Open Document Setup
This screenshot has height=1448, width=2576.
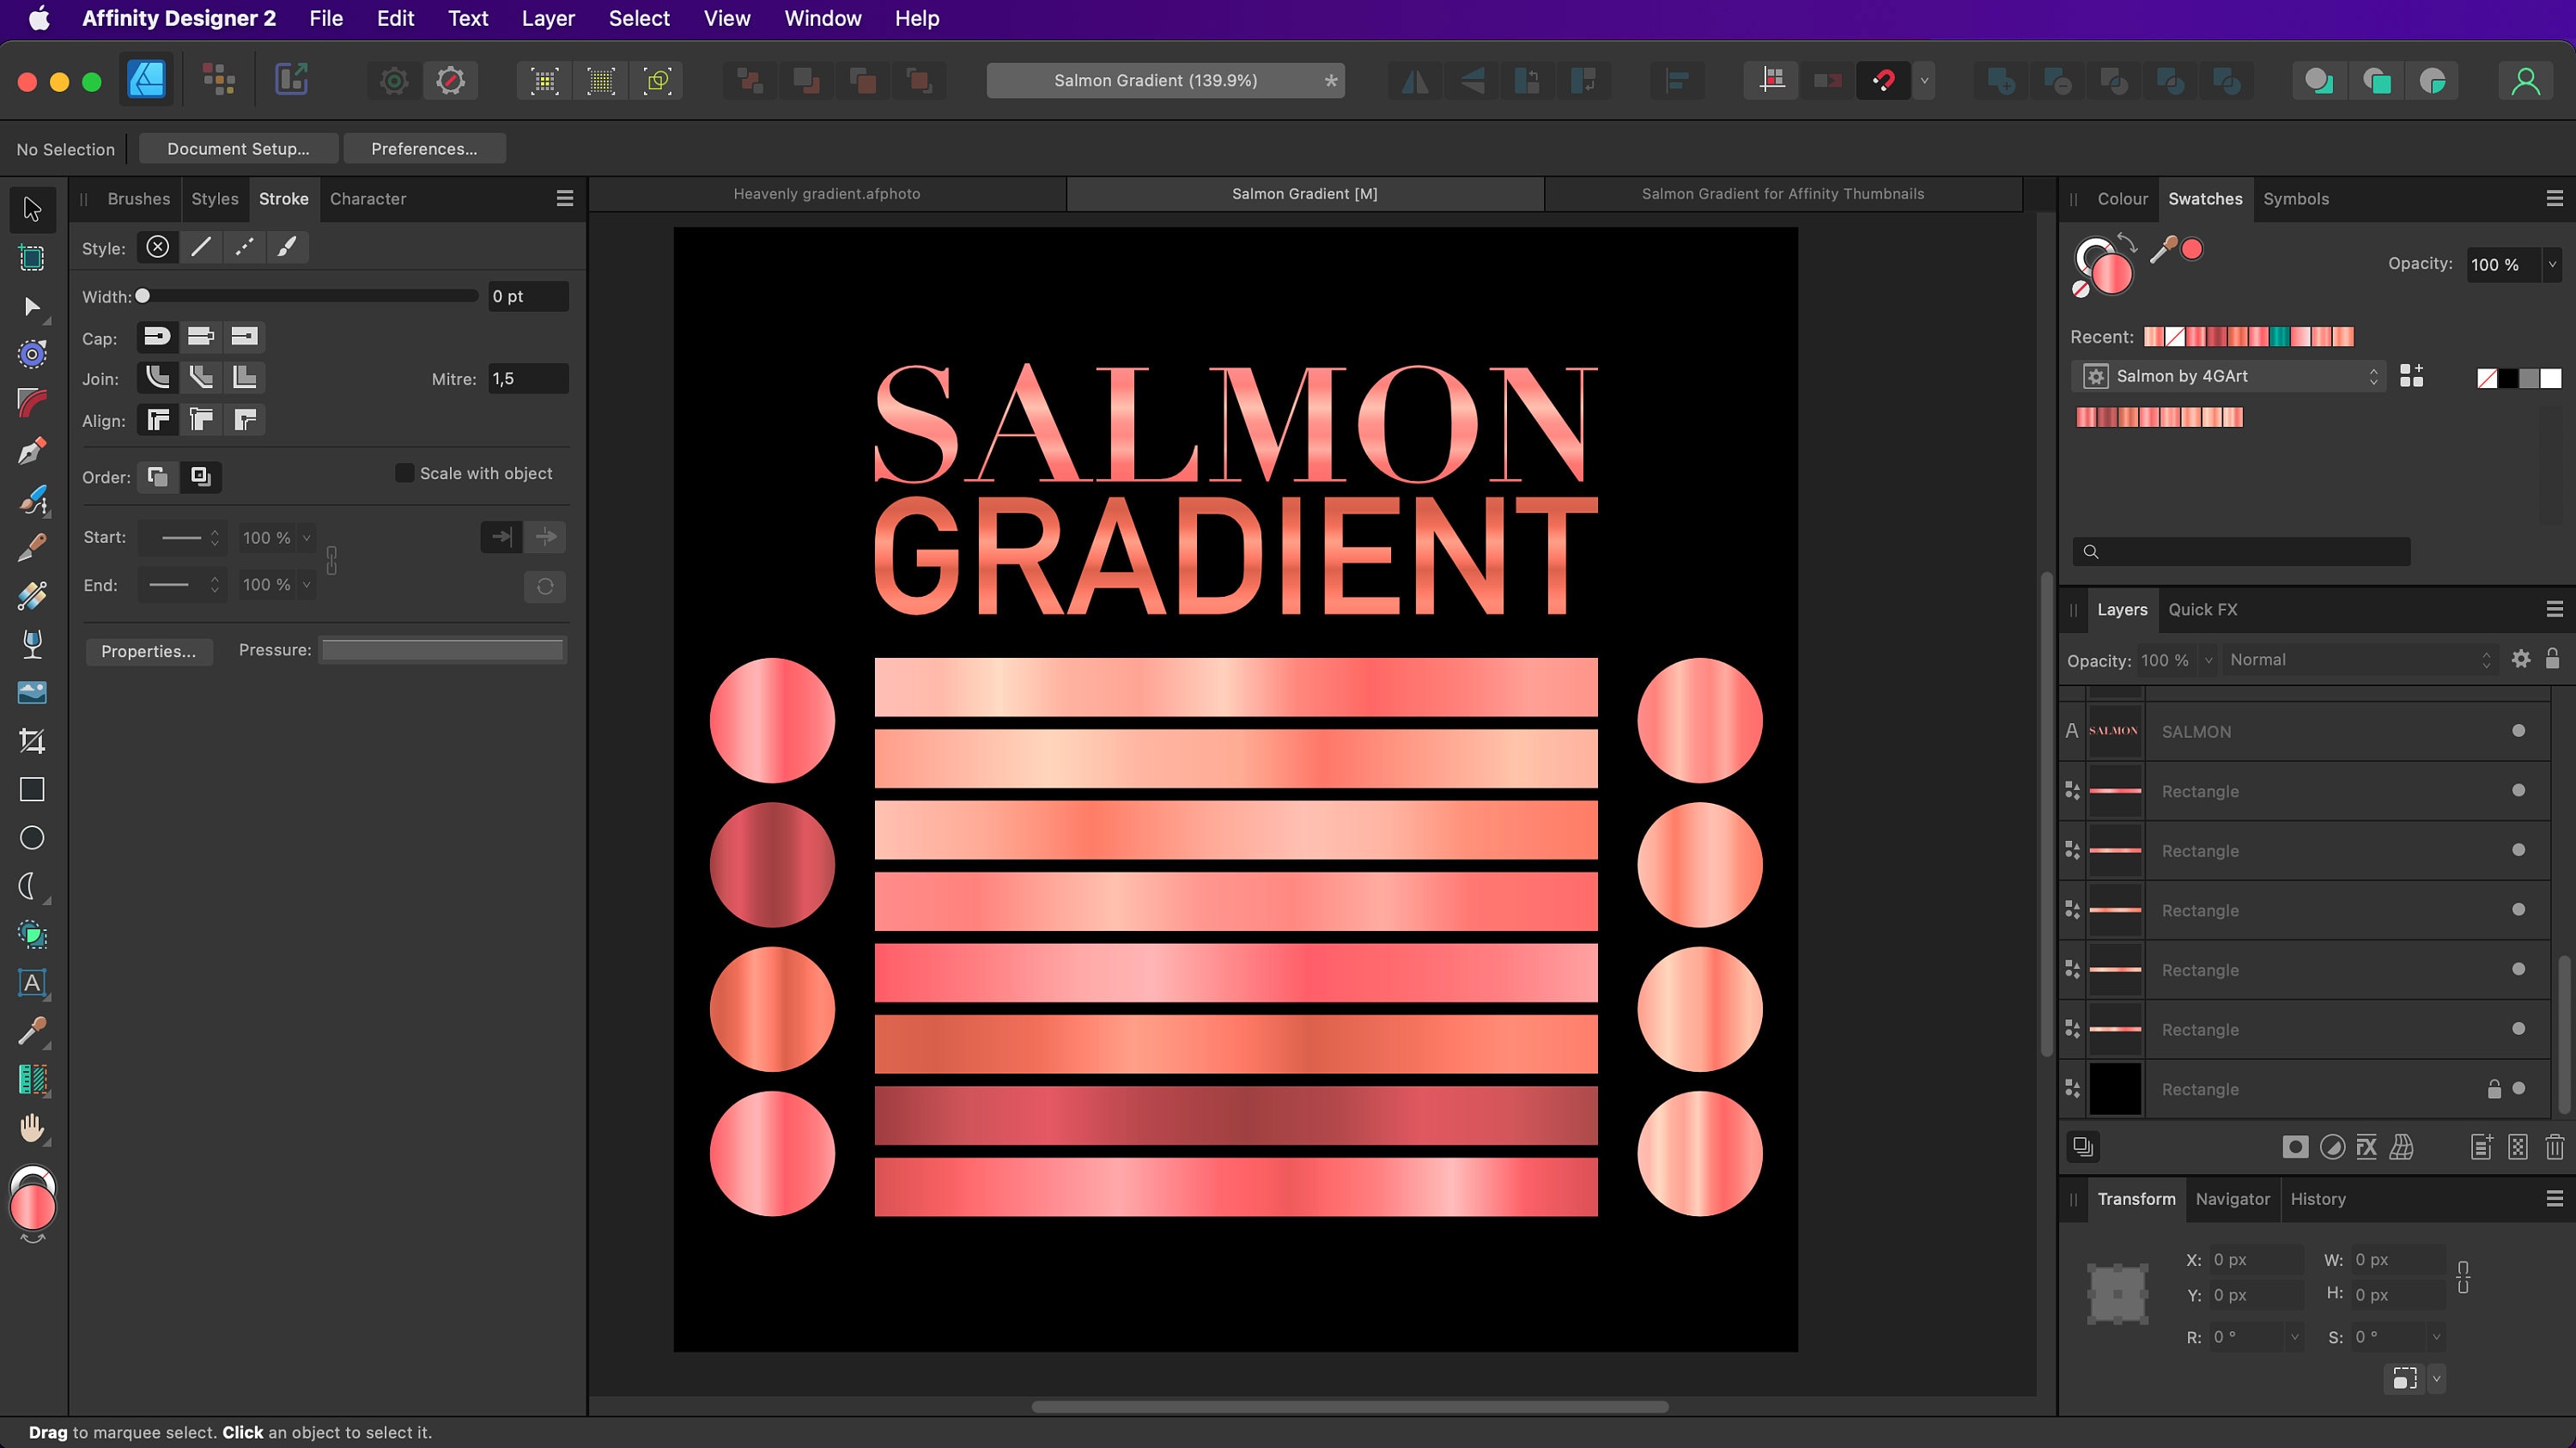tap(238, 148)
